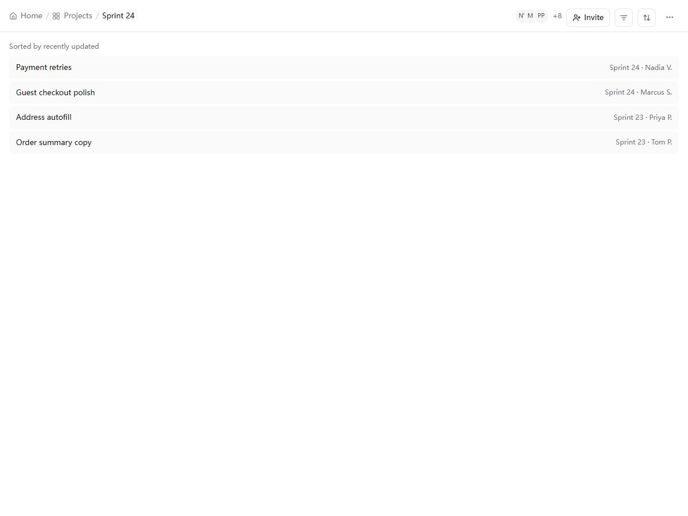Image resolution: width=688 pixels, height=516 pixels.
Task: Select the Sprint 23 · Priya P. label
Action: (x=643, y=118)
